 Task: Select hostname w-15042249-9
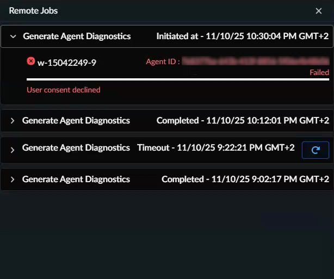pyautogui.click(x=66, y=62)
